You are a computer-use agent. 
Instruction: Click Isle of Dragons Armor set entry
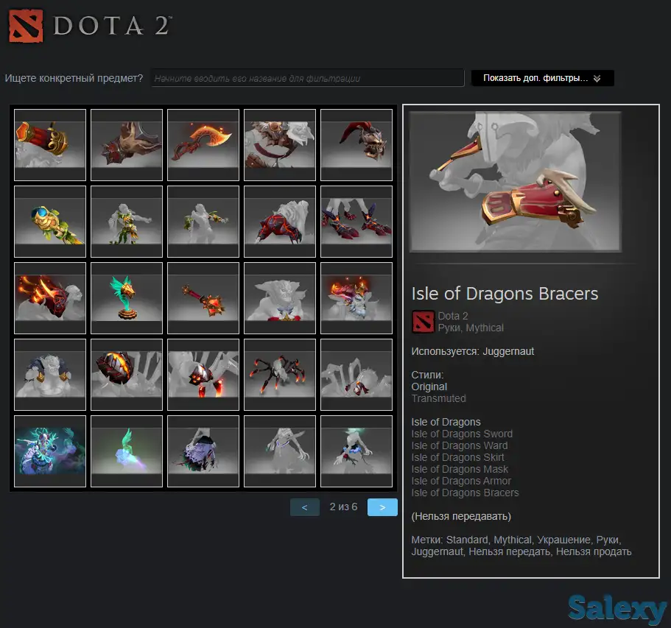461,481
